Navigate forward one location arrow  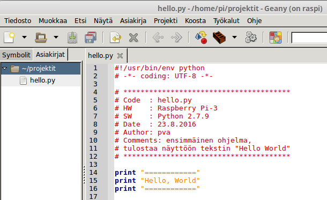pos(176,38)
